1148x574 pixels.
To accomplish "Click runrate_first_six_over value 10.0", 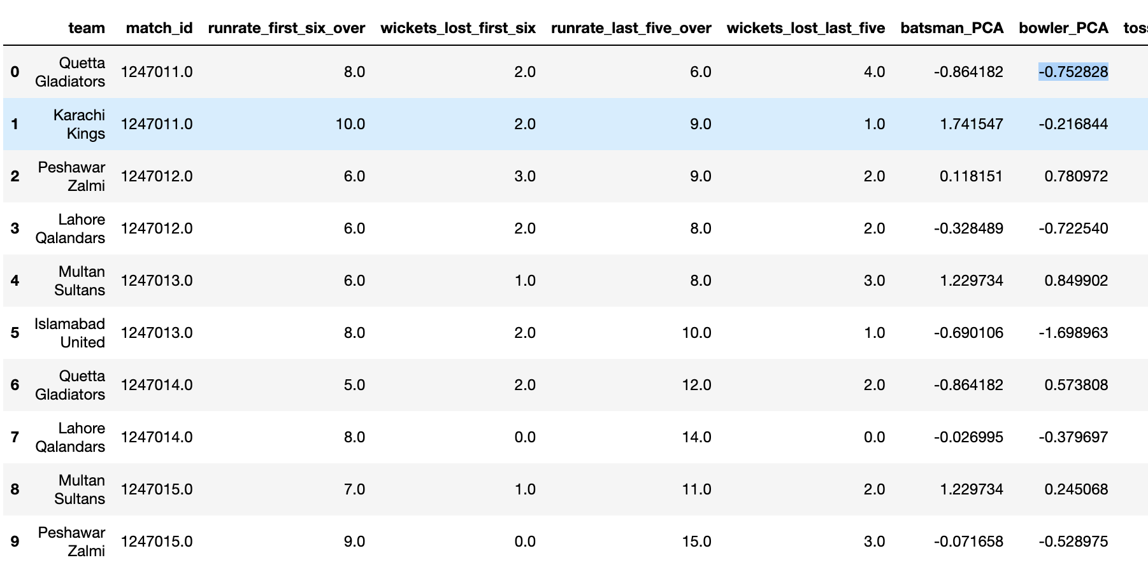I will [x=350, y=124].
